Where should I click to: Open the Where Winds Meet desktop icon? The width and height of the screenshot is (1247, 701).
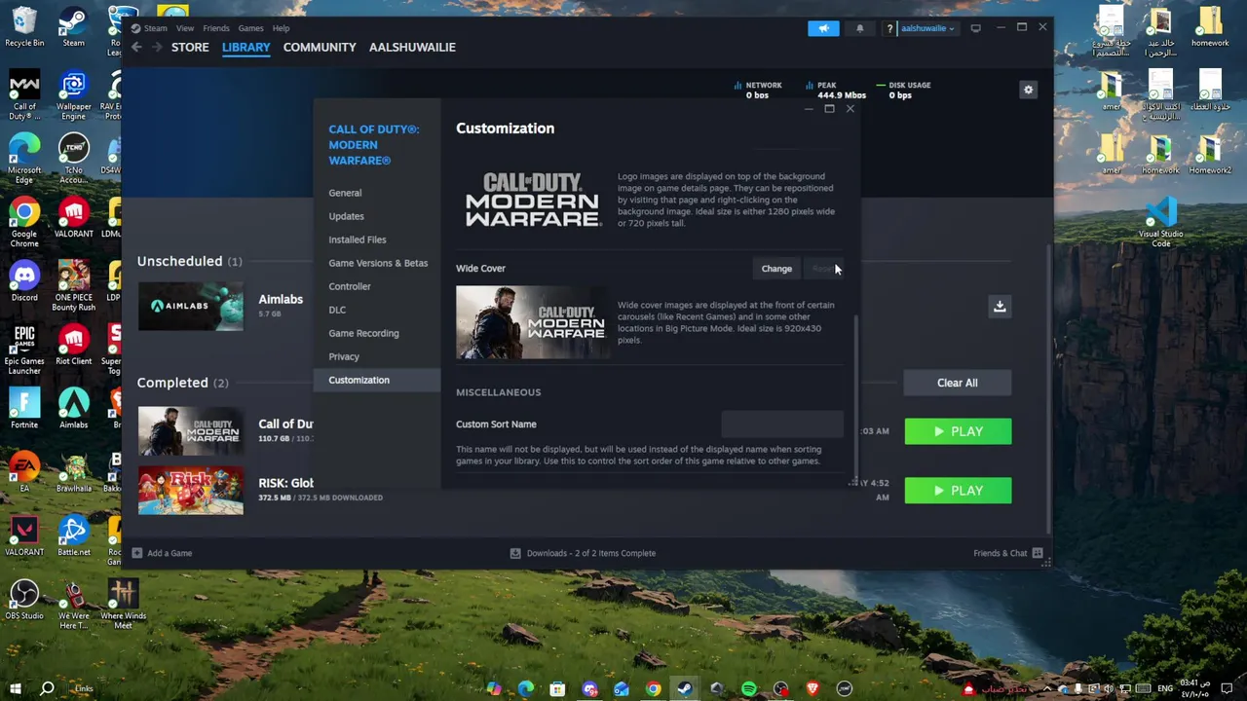[123, 605]
